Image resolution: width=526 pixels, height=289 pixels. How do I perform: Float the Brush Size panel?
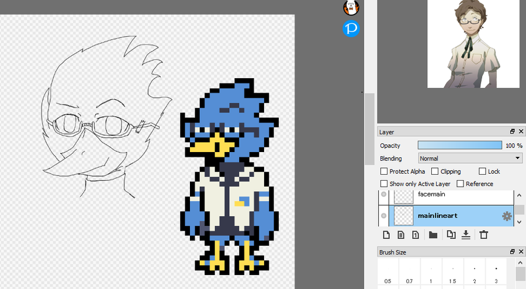(512, 252)
